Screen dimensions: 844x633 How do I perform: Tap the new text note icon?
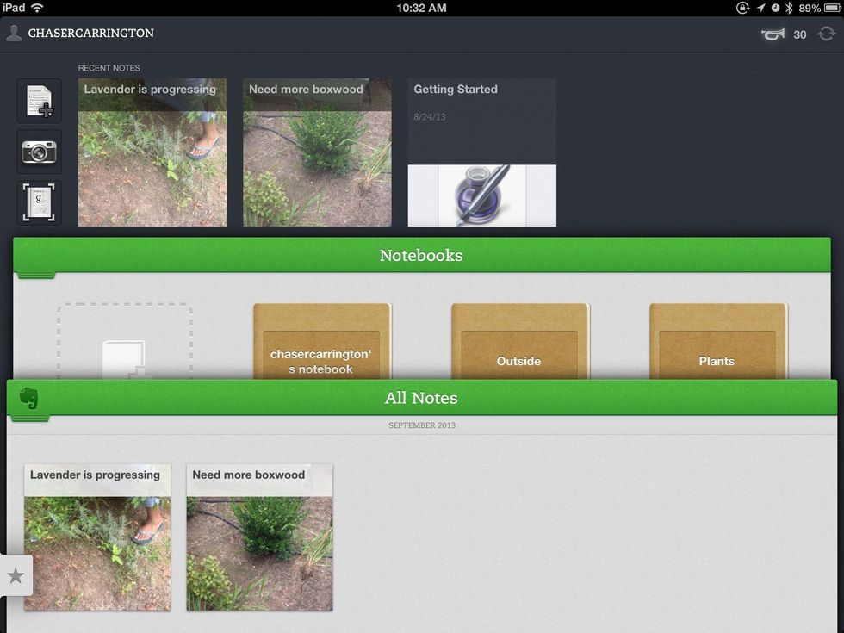tap(39, 101)
